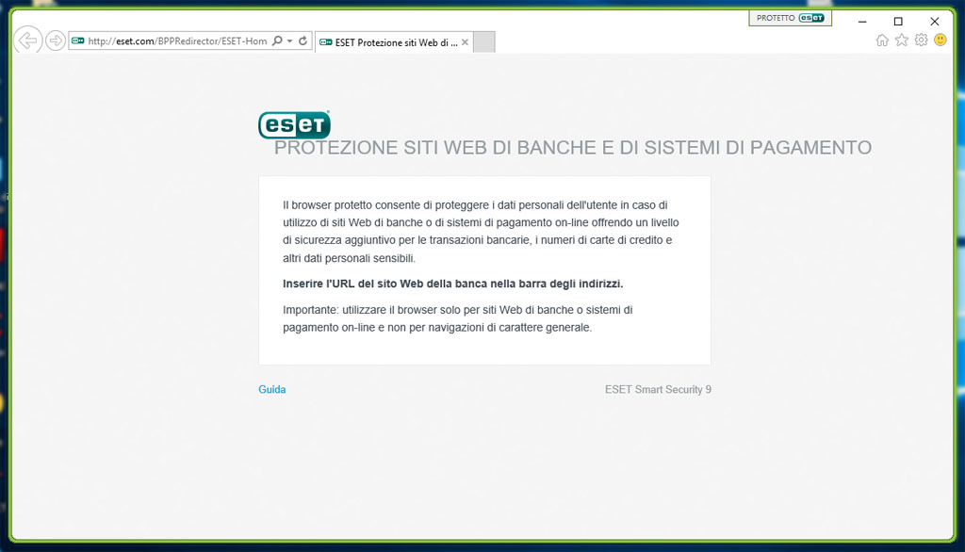This screenshot has width=965, height=552.
Task: Click the ESET Smart Security 9 footer text
Action: [x=658, y=390]
